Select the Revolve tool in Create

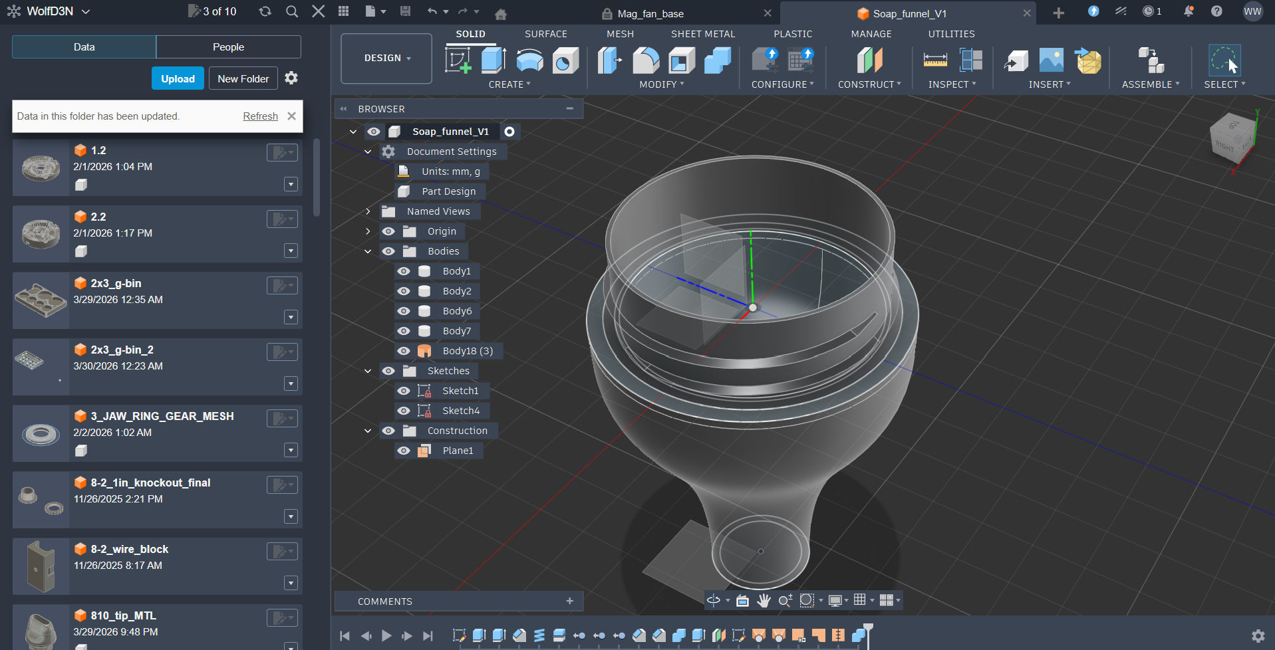pos(529,60)
